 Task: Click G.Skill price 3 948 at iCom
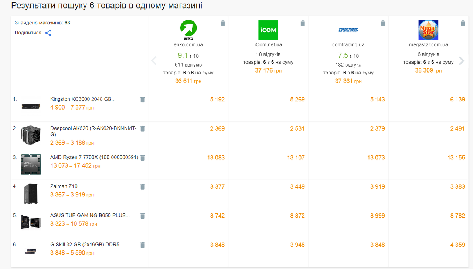297,245
